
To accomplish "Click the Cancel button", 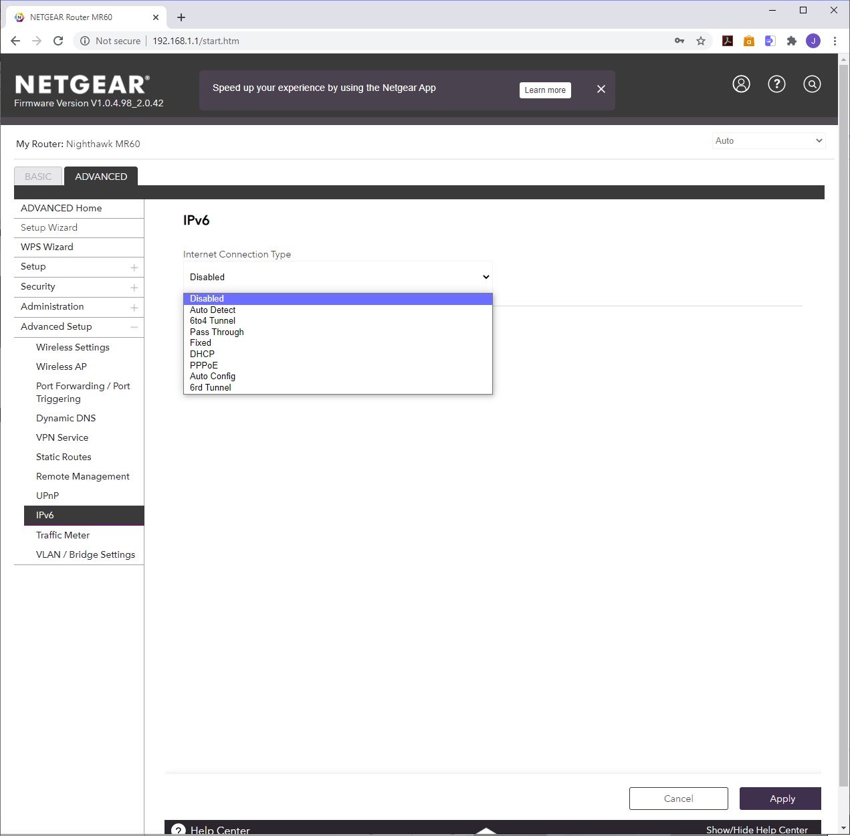I will [x=678, y=799].
